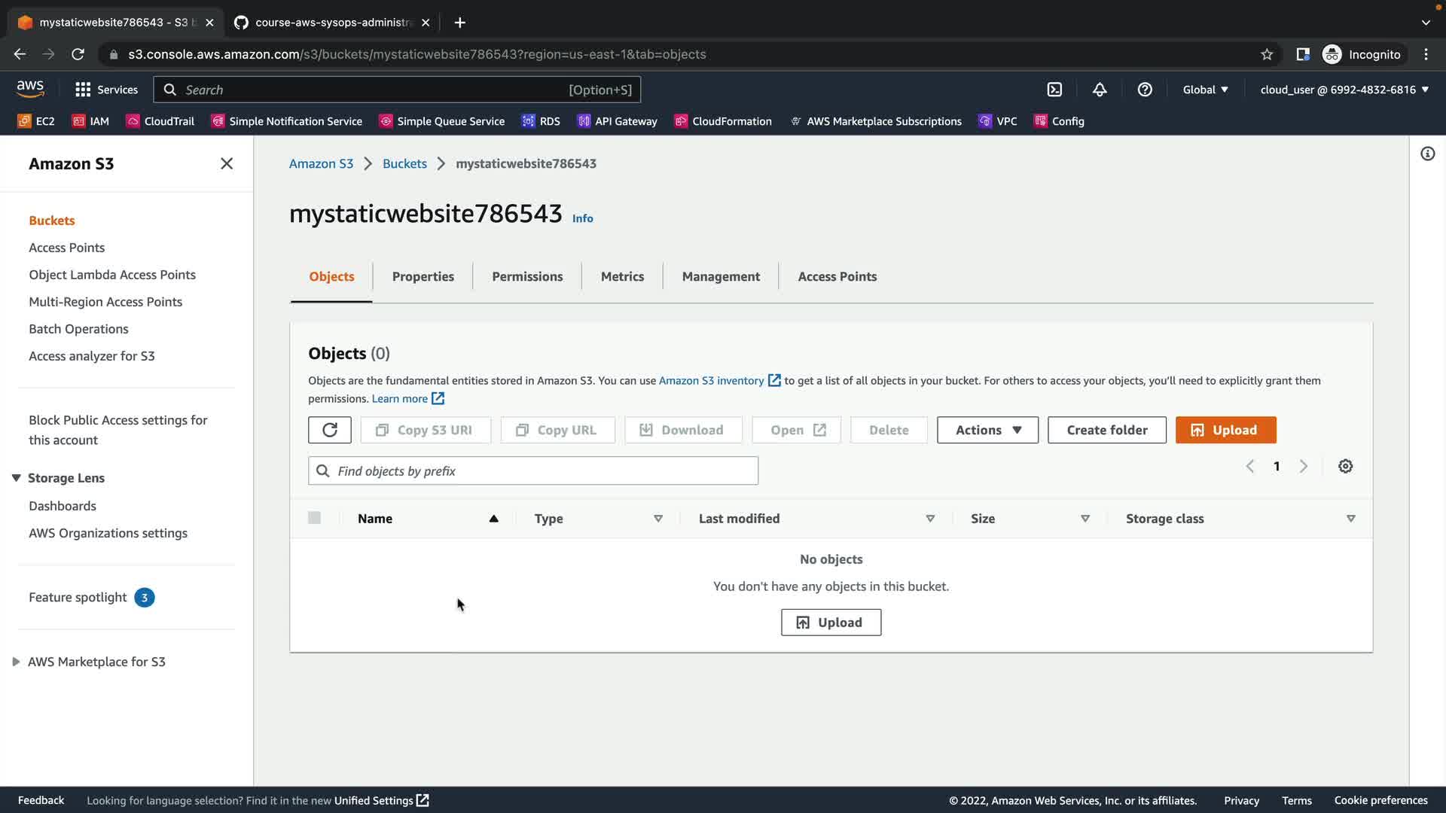Click the EC2 bookmark shortcut
The height and width of the screenshot is (813, 1446).
coord(36,121)
